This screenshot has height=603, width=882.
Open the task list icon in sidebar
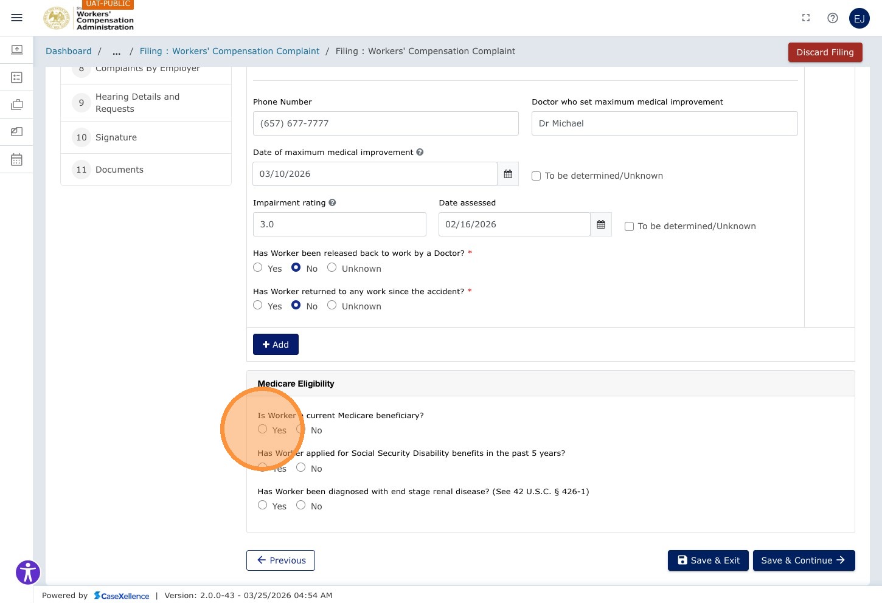click(x=17, y=77)
